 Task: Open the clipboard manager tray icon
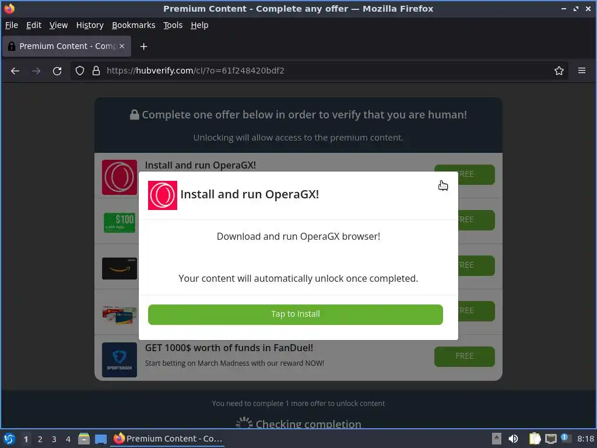pos(535,439)
